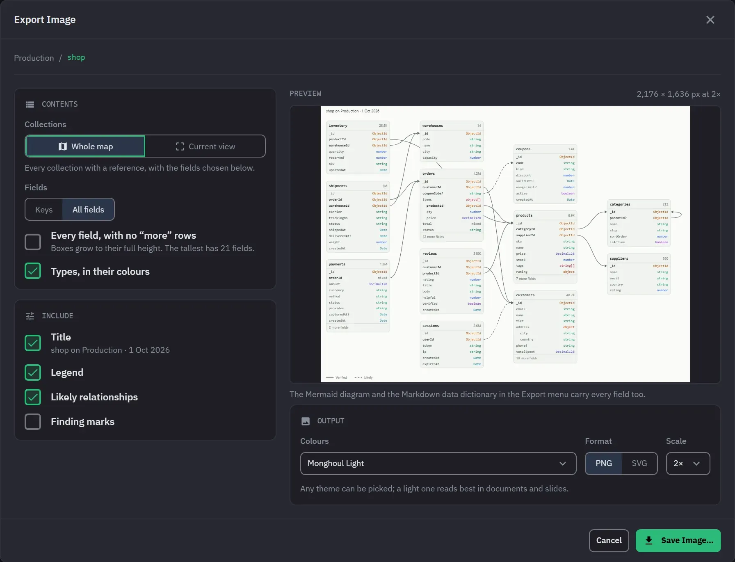Click the inventory collection in preview
Viewport: 735px width, 562px height.
pos(358,147)
